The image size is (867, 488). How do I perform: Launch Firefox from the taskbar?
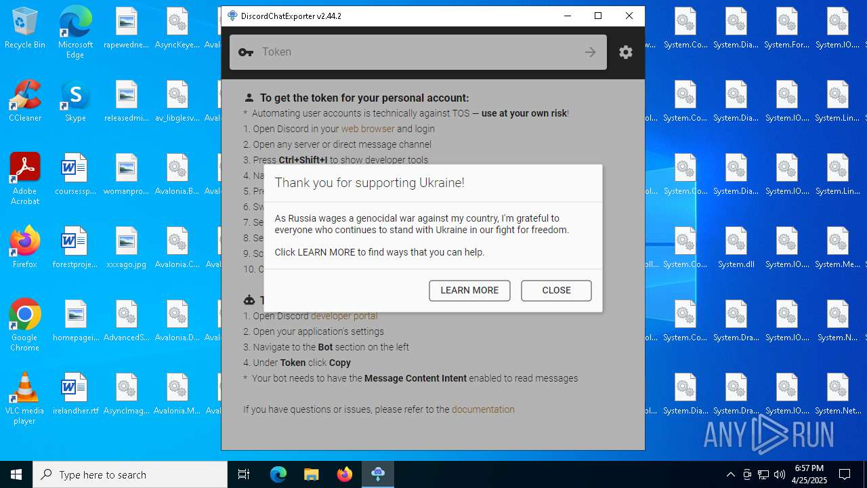point(345,474)
